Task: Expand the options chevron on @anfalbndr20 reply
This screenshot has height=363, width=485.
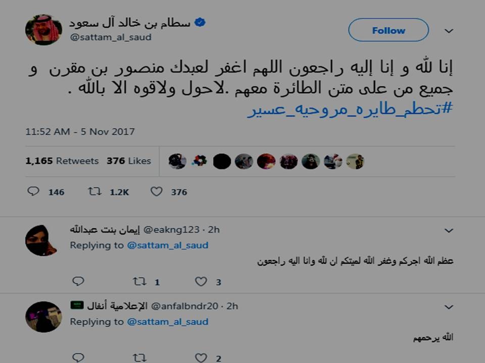Action: pos(449,307)
